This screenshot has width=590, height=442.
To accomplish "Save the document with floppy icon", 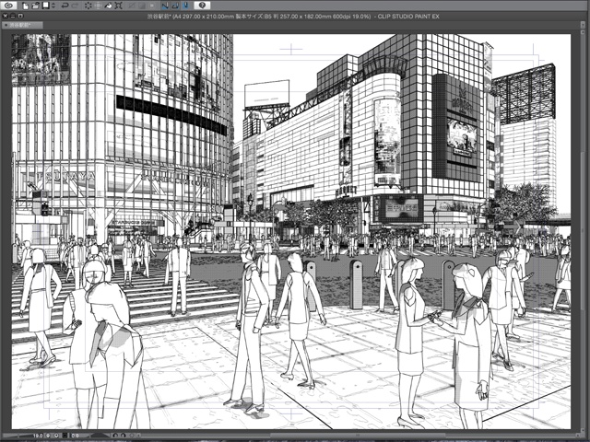I will (45, 6).
